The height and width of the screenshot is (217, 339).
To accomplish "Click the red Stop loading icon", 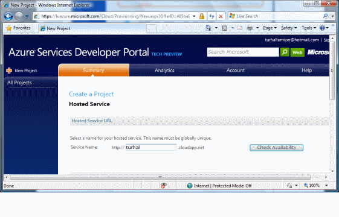I will (221, 16).
